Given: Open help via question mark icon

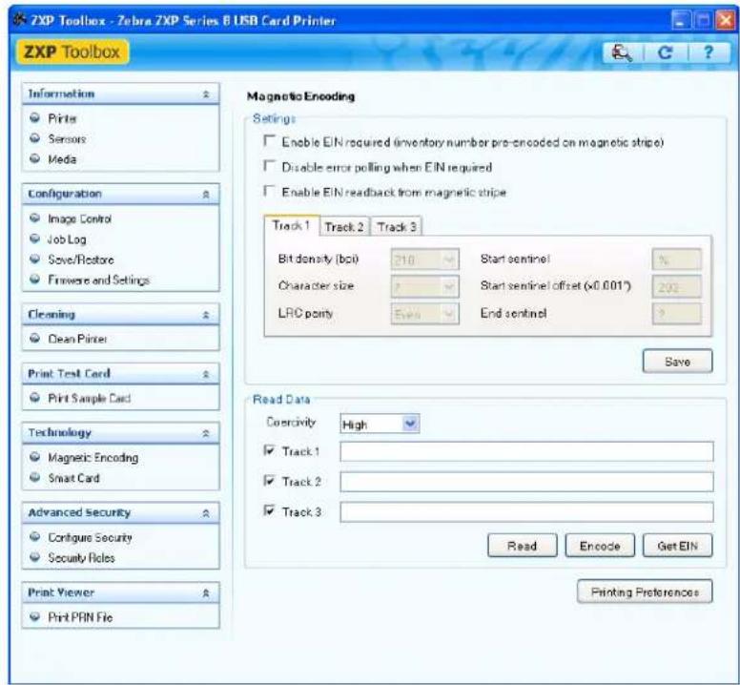Looking at the screenshot, I should click(708, 52).
